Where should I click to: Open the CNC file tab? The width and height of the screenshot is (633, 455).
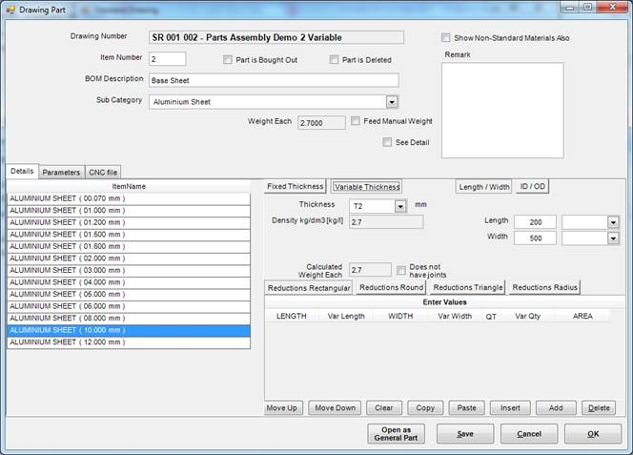pos(103,173)
